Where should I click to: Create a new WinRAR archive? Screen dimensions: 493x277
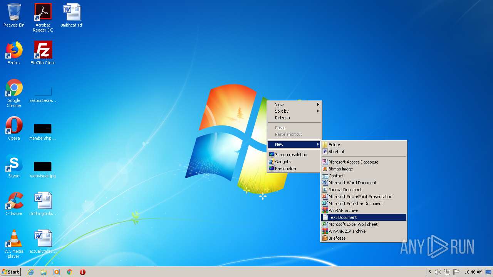tap(364, 210)
